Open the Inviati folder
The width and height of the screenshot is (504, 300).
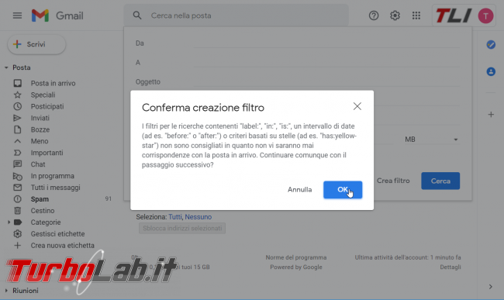click(x=40, y=118)
